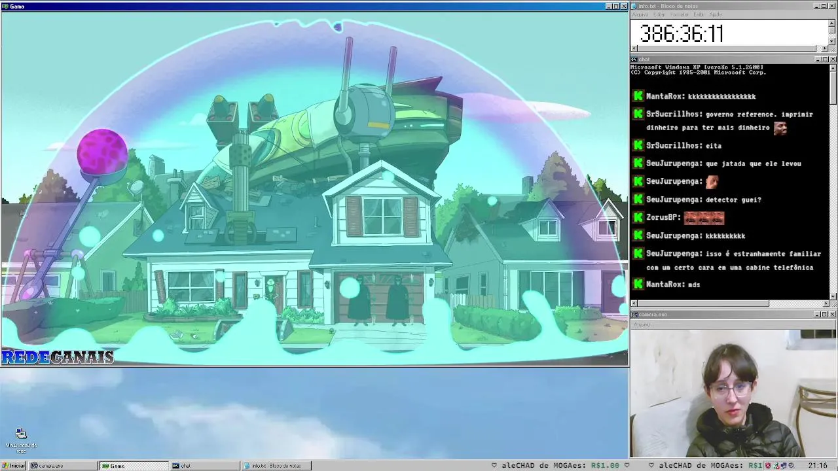Screen dimensions: 838x471
Task: Click the chat window horizontal scrollbar thumb
Action: pyautogui.click(x=702, y=304)
